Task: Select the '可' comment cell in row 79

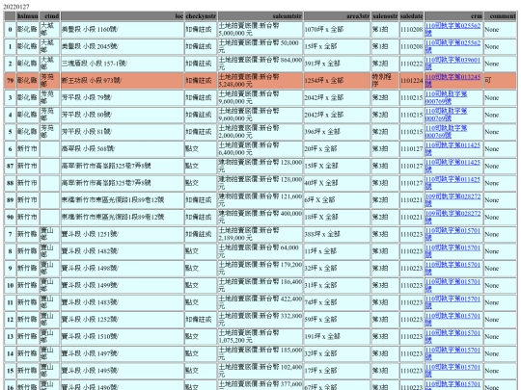Action: coord(501,80)
